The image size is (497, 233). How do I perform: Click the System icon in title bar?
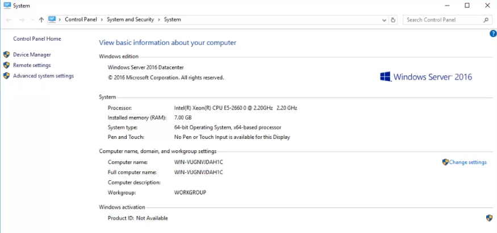(7, 6)
